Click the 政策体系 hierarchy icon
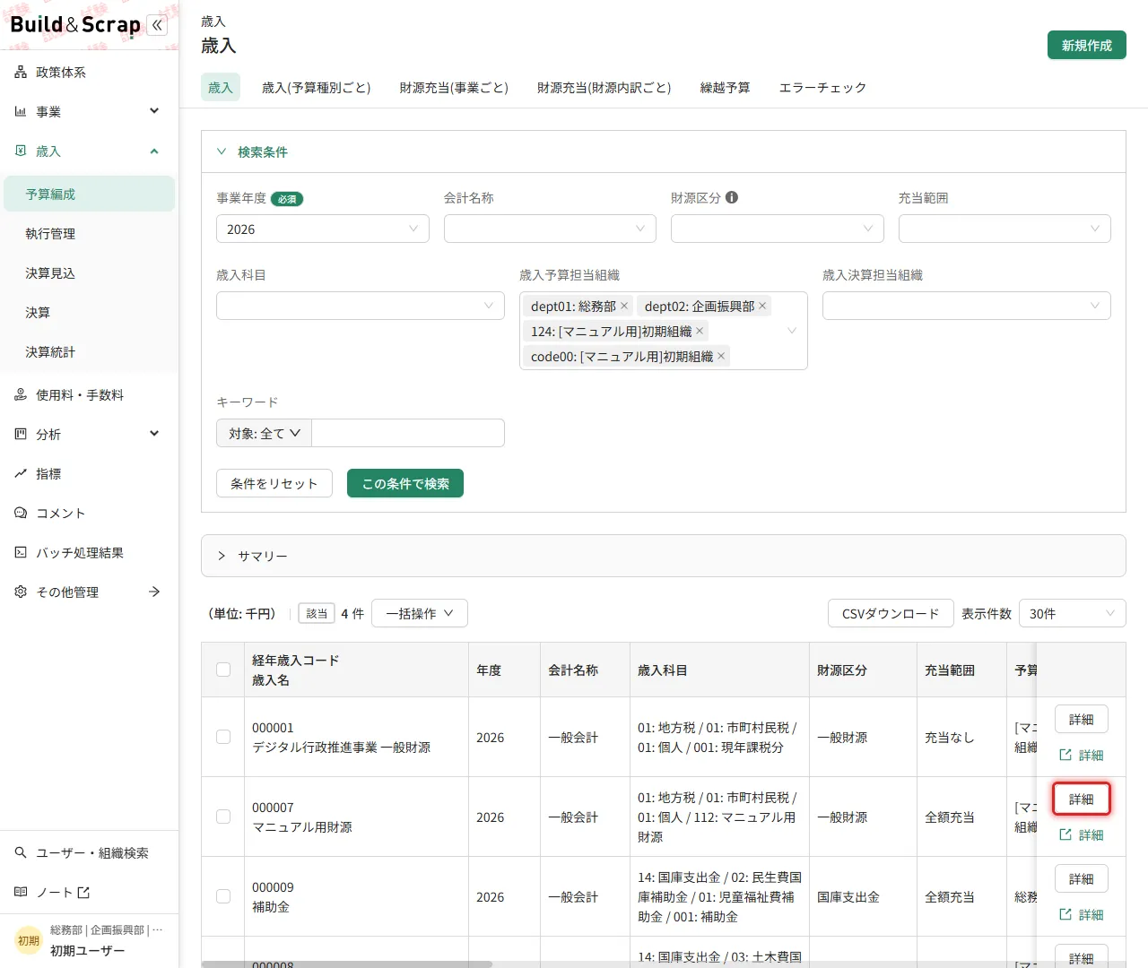The image size is (1148, 968). [x=21, y=73]
